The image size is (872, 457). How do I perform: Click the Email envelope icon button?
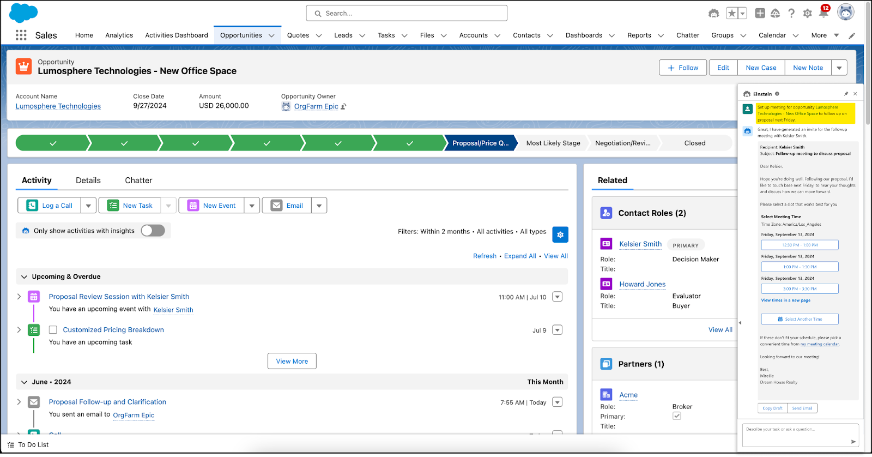pos(277,206)
